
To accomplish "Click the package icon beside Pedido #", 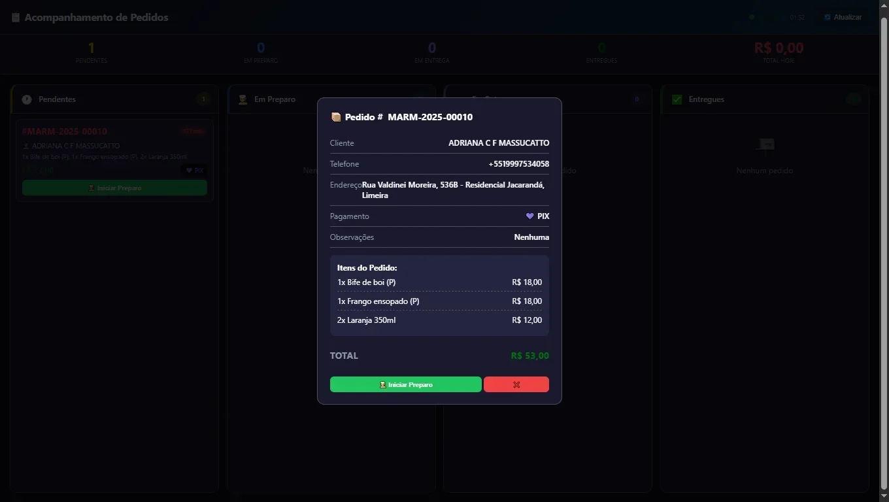I will pyautogui.click(x=336, y=117).
